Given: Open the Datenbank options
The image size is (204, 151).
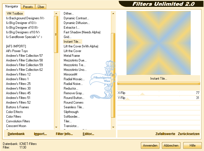Looking at the screenshot, I should (16, 134).
